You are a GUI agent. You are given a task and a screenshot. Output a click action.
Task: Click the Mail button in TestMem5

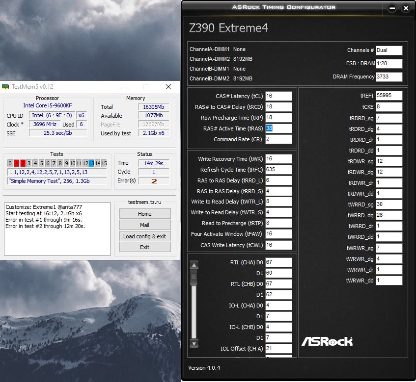pyautogui.click(x=145, y=225)
